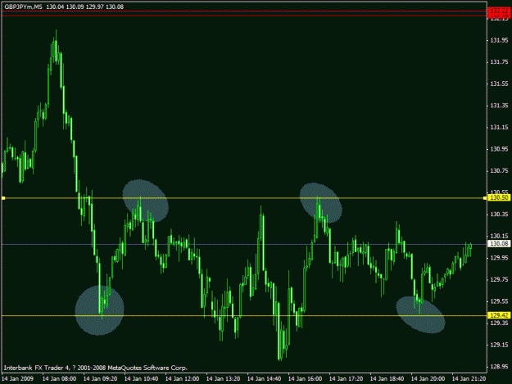The width and height of the screenshot is (512, 384).
Task: Select the solid red horizontal line at the top
Action: coord(244,16)
